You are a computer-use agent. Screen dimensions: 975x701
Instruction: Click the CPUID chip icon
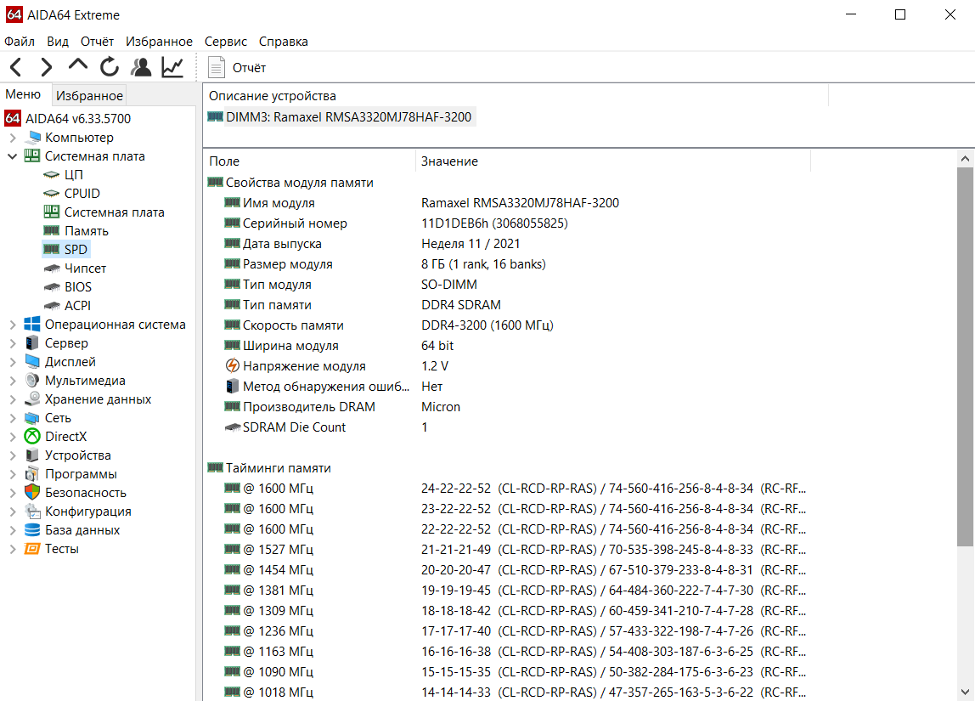52,194
